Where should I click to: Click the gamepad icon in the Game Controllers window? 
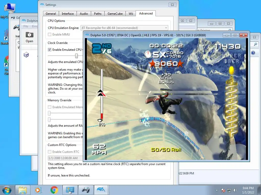click(x=17, y=27)
